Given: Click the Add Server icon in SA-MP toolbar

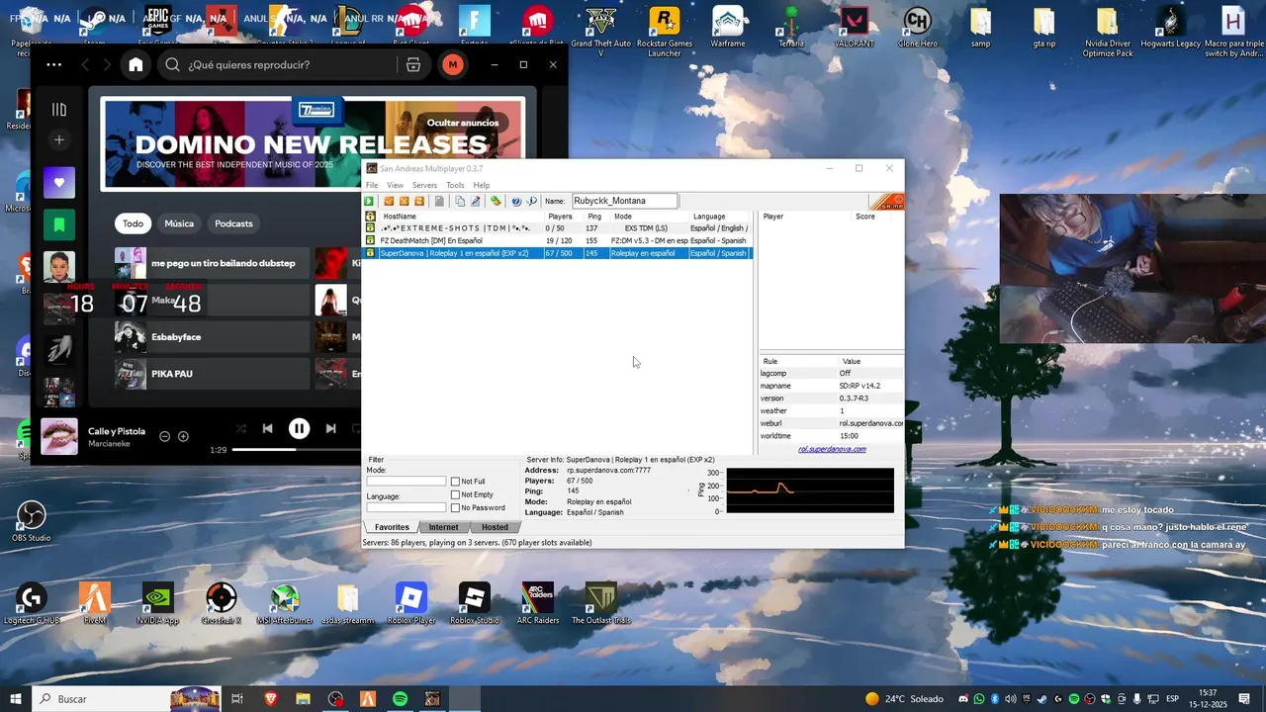Looking at the screenshot, I should click(x=389, y=201).
